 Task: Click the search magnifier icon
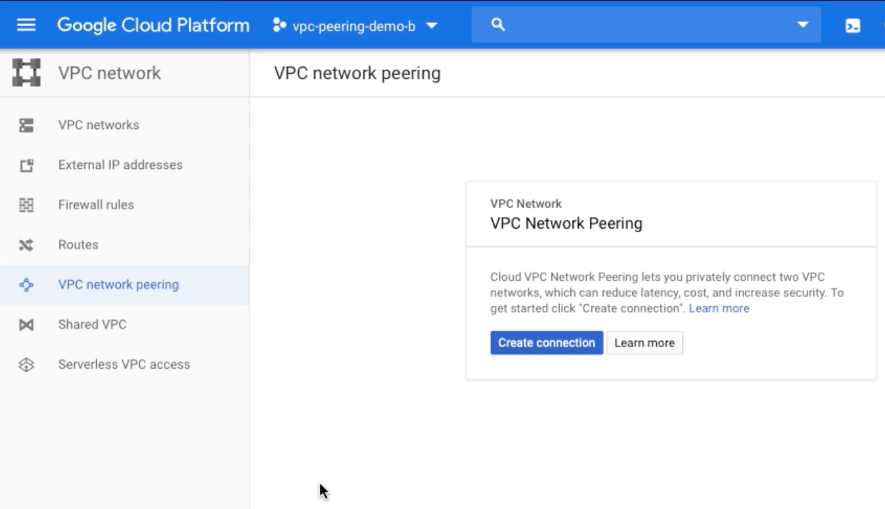(x=498, y=25)
